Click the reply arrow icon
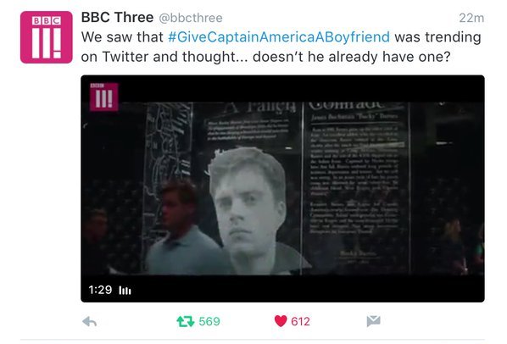Image resolution: width=507 pixels, height=344 pixels. click(x=89, y=321)
